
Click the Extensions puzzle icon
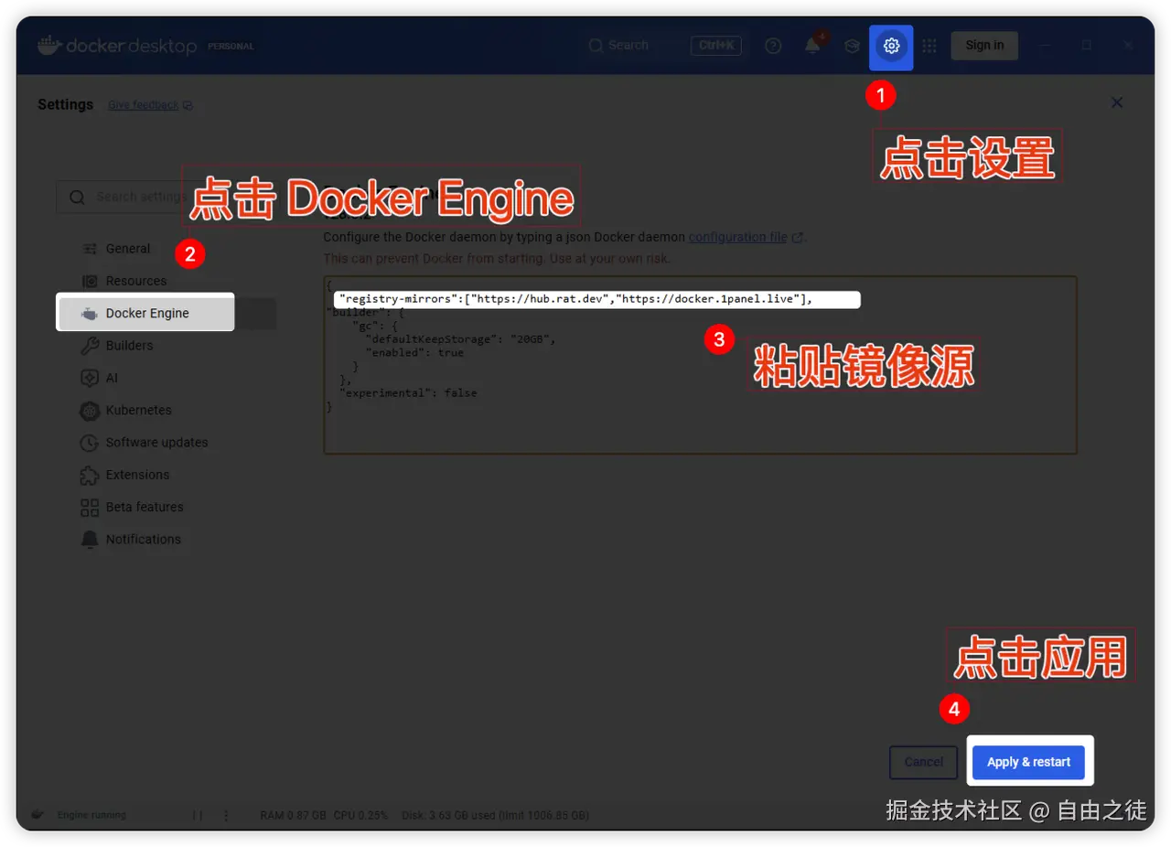pos(90,475)
